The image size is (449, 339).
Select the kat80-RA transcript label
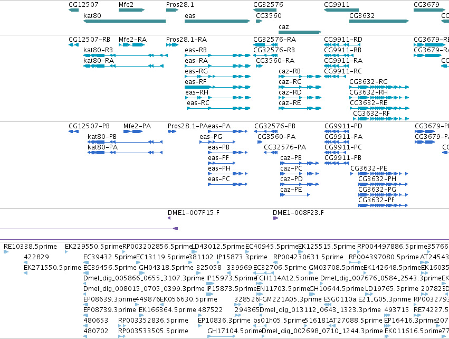point(99,61)
